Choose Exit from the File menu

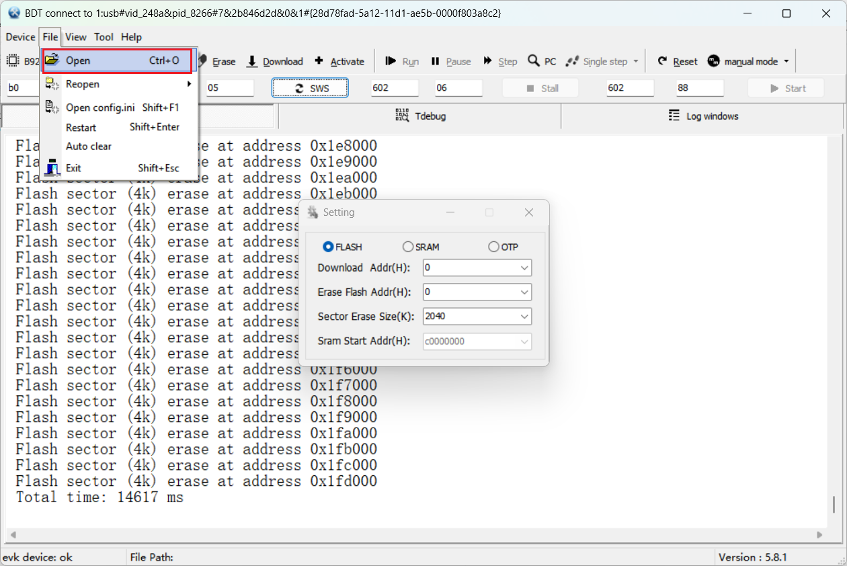click(118, 168)
